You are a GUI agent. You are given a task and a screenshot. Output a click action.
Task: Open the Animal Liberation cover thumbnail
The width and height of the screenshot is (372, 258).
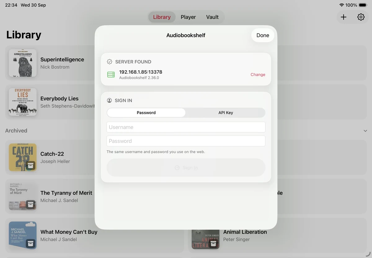tap(206, 239)
